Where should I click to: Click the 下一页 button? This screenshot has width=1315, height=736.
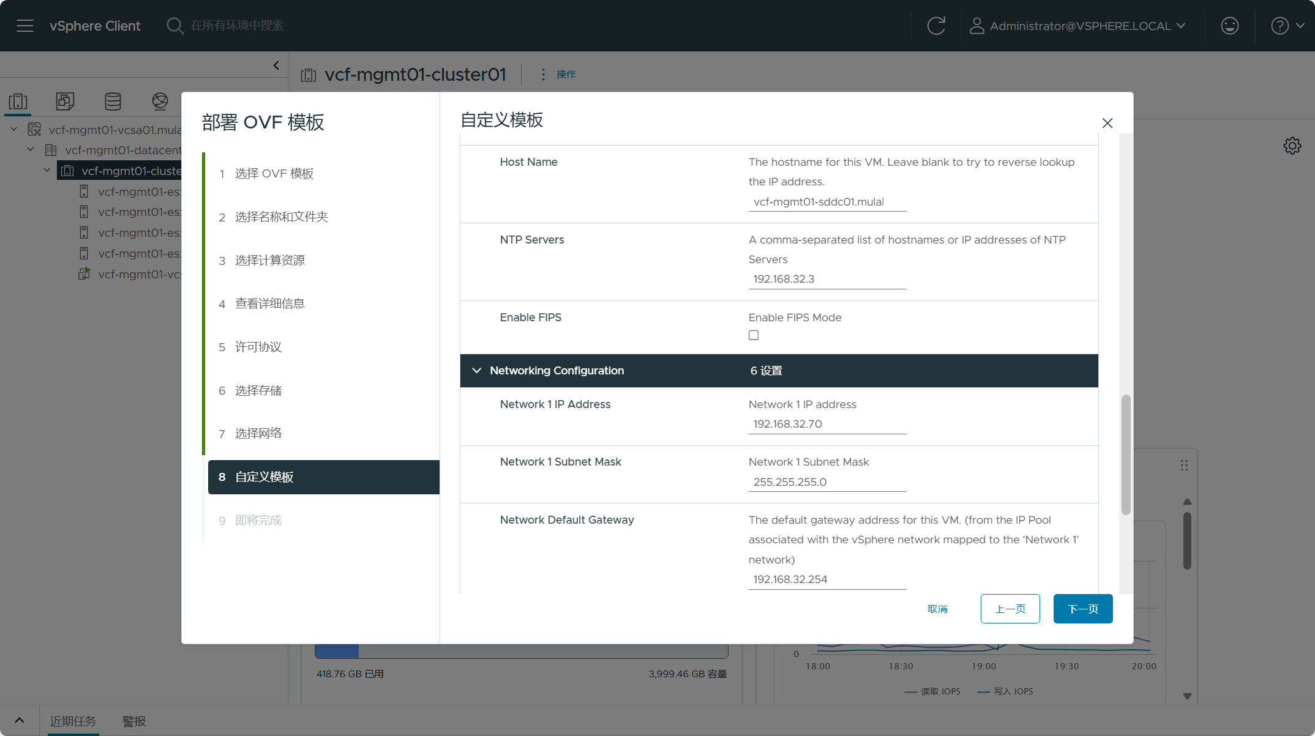[x=1082, y=609]
